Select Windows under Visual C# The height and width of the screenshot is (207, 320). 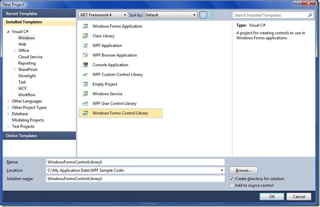26,38
